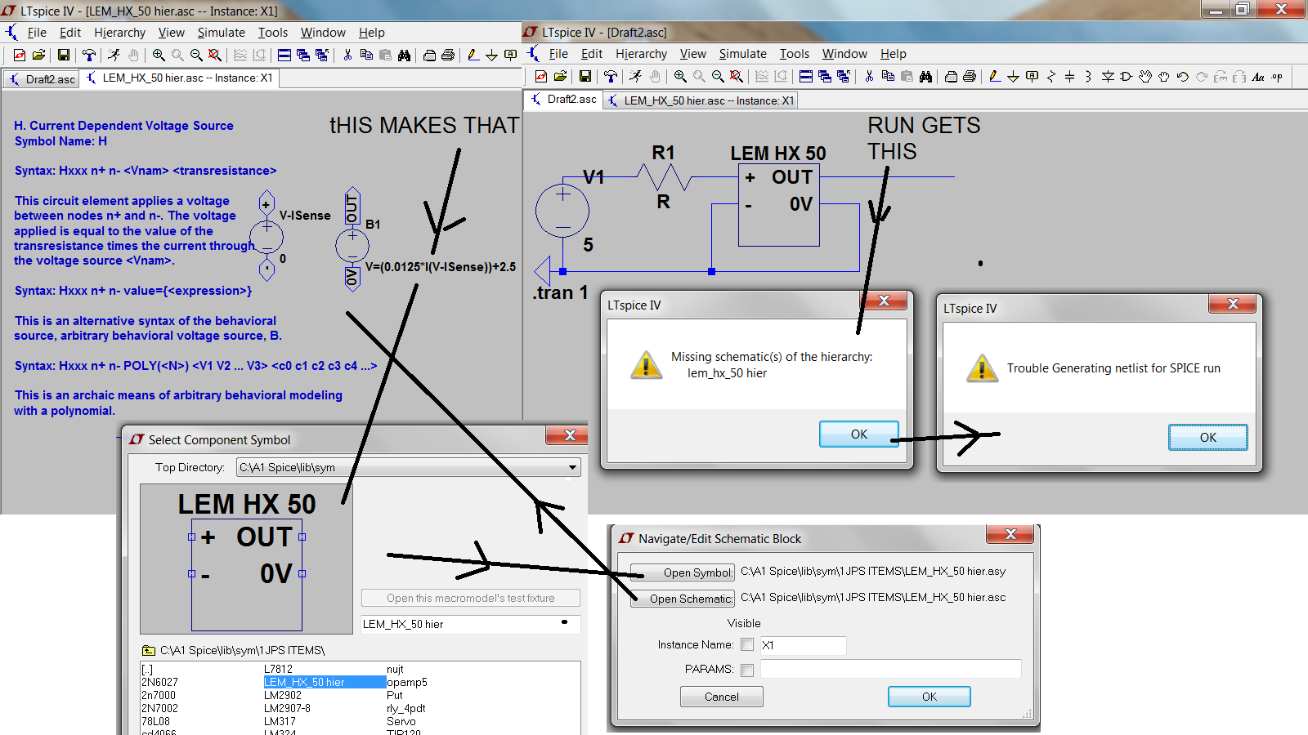
Task: Click Cut scissors icon in Draft2 window toolbar
Action: [x=869, y=76]
